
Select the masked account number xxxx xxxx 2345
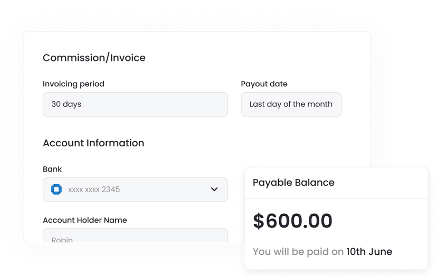(x=94, y=189)
